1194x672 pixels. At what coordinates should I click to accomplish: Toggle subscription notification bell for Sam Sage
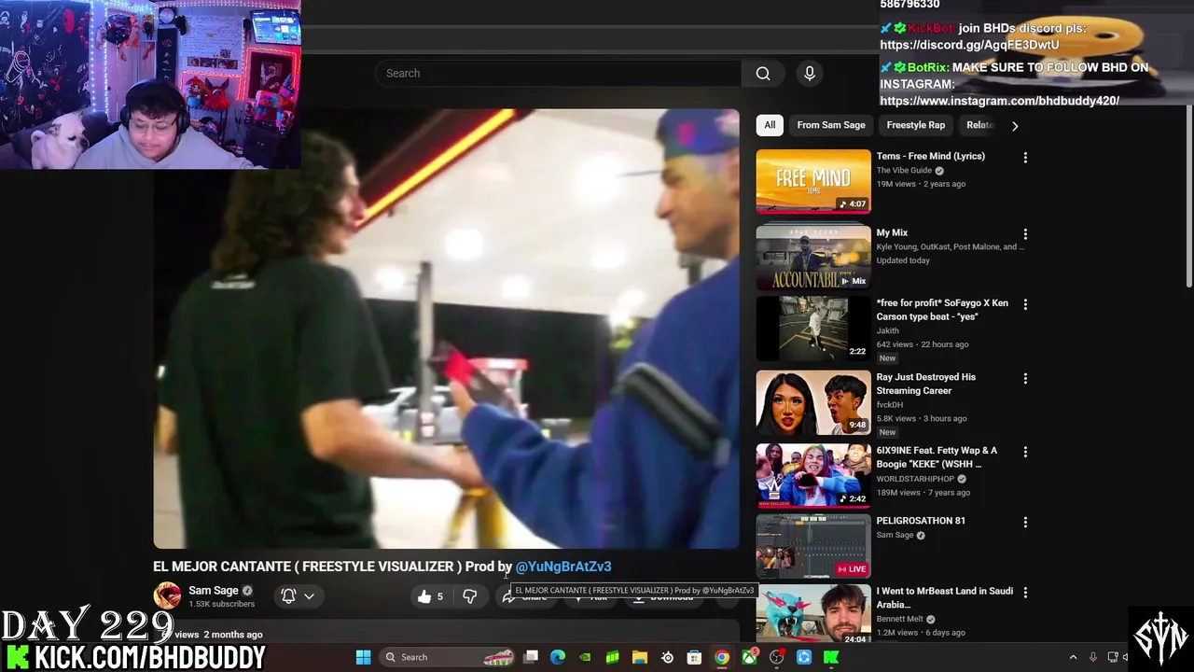click(x=298, y=596)
